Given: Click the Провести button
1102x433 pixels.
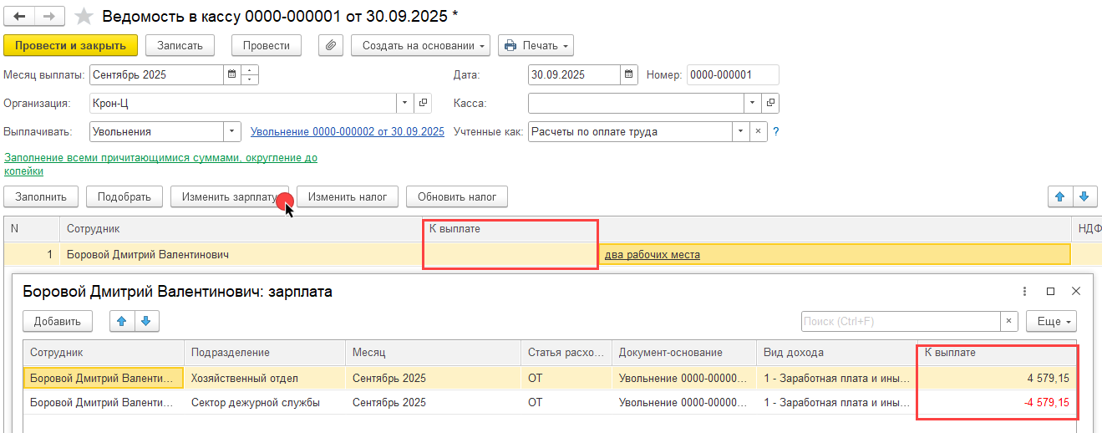Looking at the screenshot, I should click(267, 45).
